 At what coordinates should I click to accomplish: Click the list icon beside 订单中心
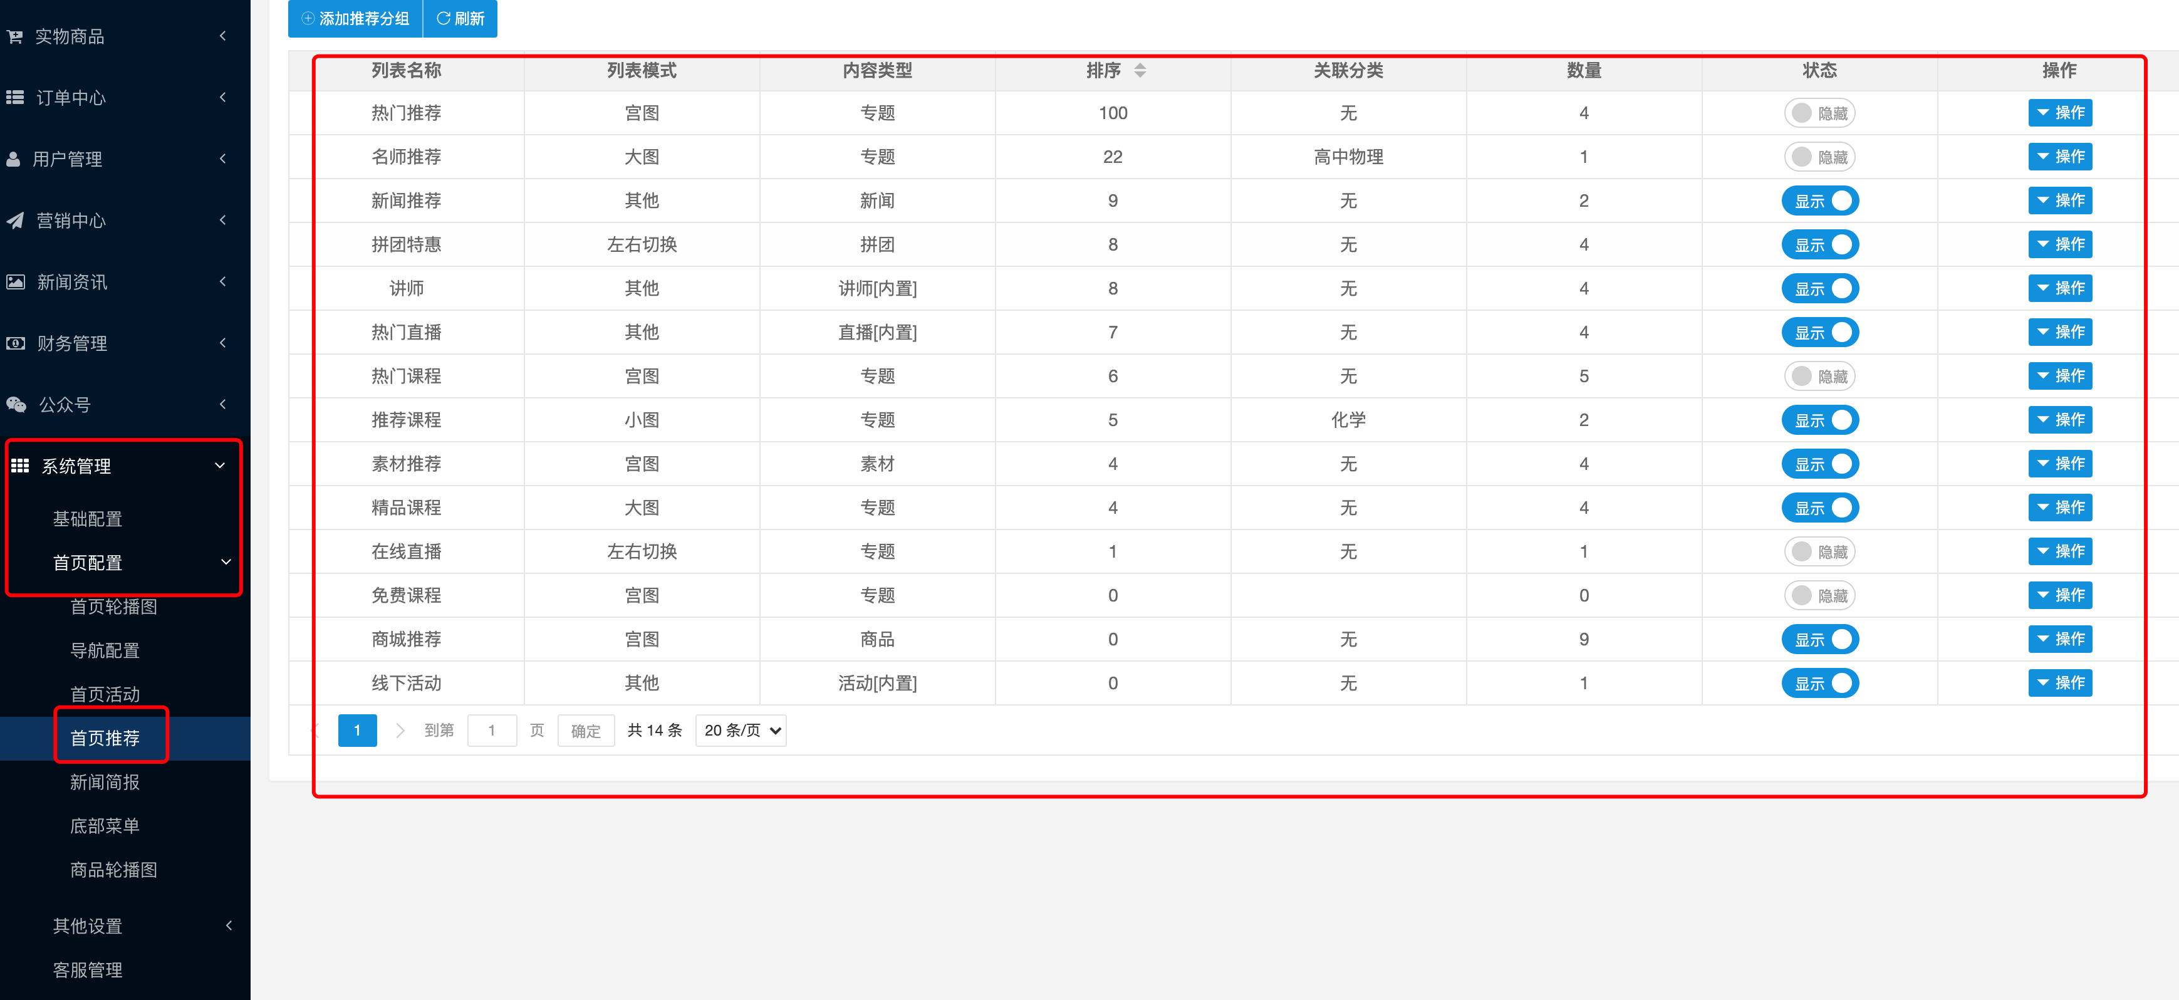click(x=14, y=97)
